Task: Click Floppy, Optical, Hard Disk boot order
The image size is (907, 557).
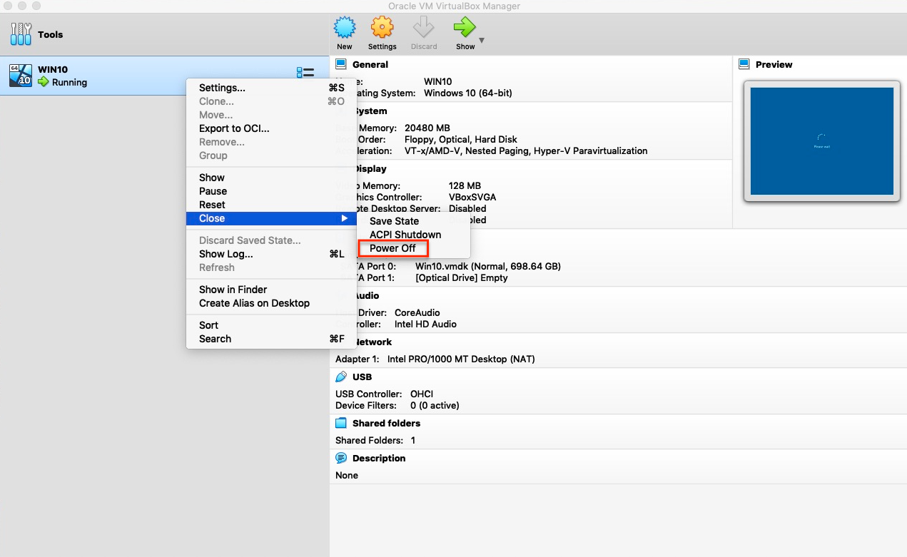Action: click(x=461, y=139)
